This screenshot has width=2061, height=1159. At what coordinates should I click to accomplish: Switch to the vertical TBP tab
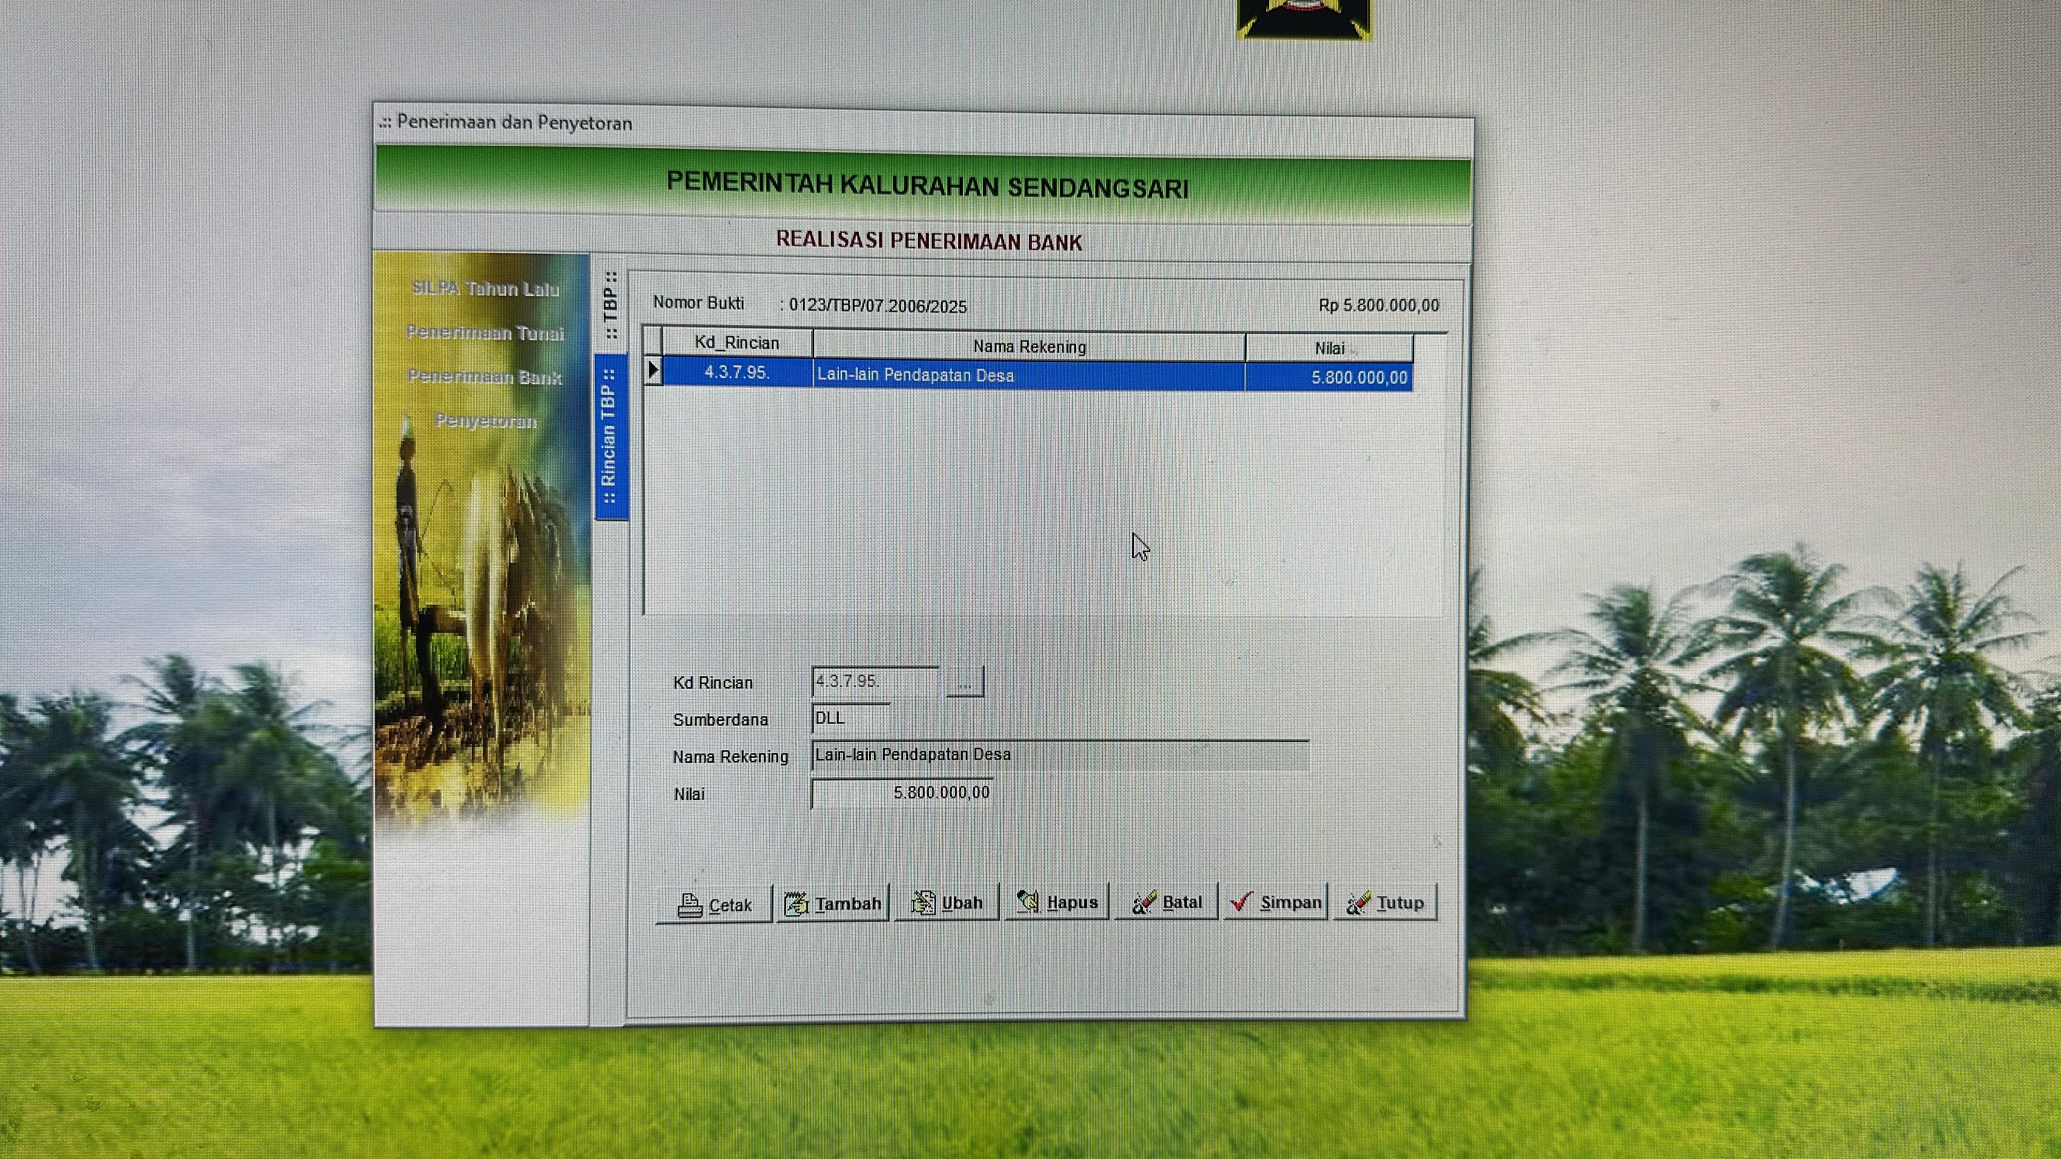[x=610, y=305]
